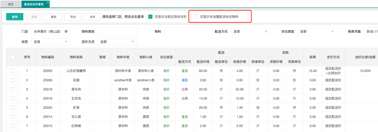Viewport: 378px width, 132px height.
Task: Click 直配 delivery method for 劲酒
Action: (185, 80)
